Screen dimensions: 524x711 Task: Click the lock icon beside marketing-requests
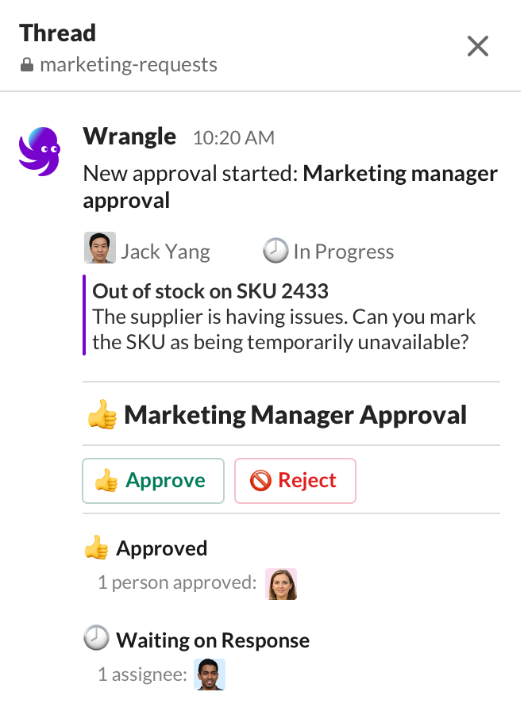25,64
